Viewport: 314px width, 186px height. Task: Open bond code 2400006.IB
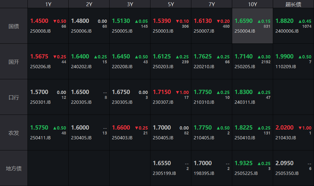tap(287, 31)
